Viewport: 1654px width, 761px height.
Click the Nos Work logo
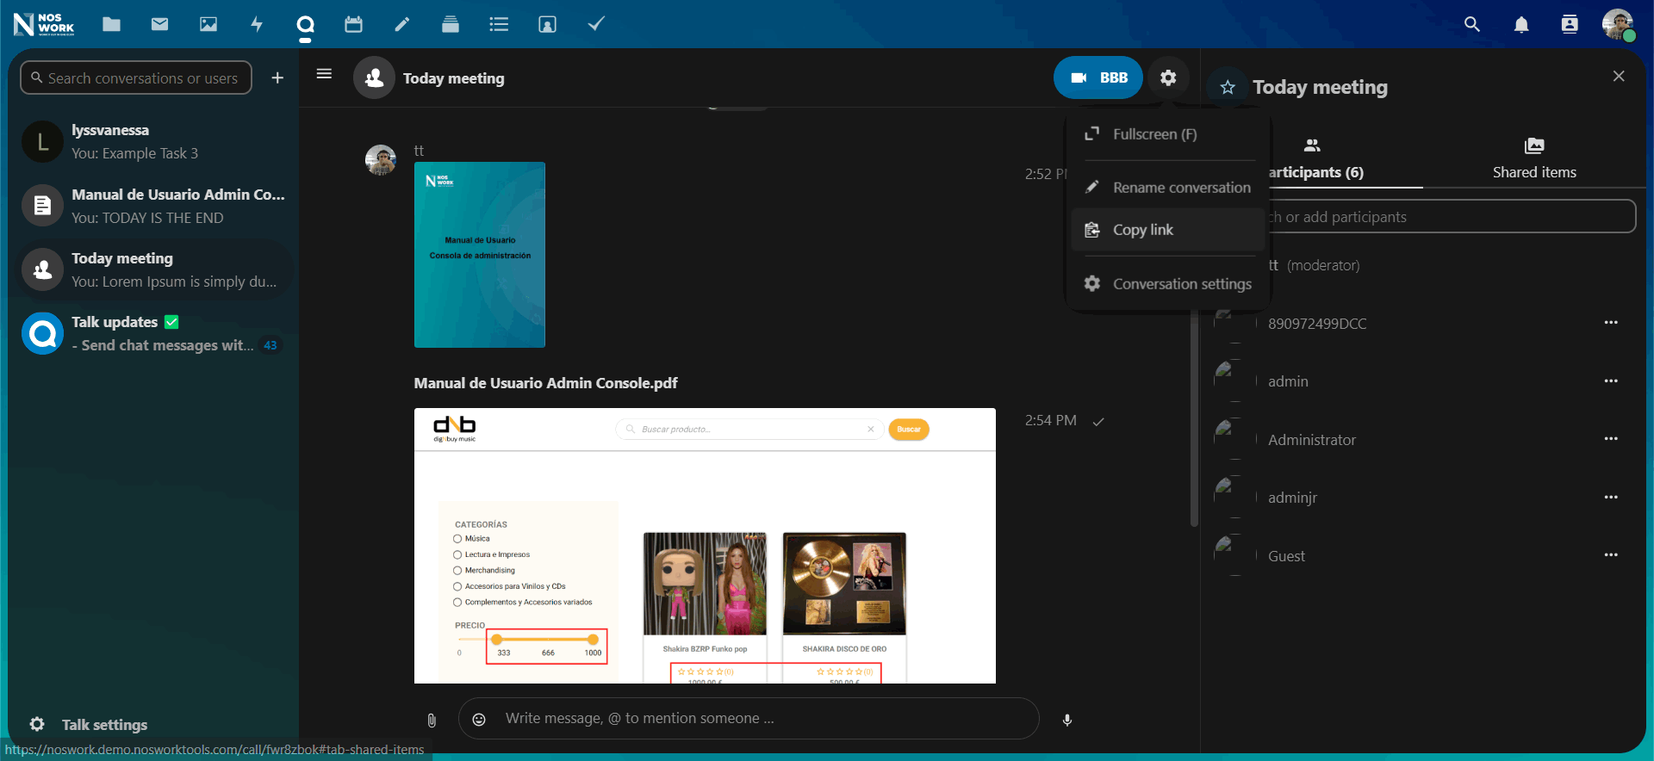click(44, 24)
